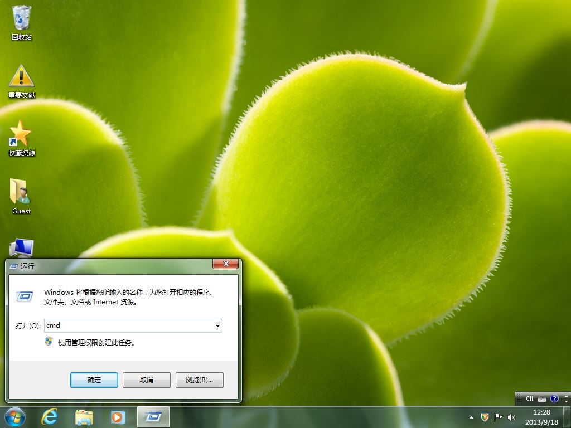The width and height of the screenshot is (571, 428).
Task: Click the 打开(O): label
Action: (x=28, y=325)
